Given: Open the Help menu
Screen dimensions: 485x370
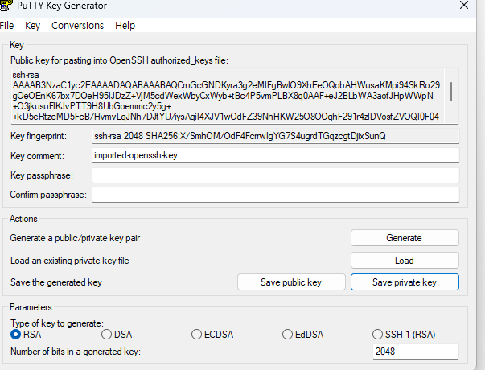Looking at the screenshot, I should [125, 26].
